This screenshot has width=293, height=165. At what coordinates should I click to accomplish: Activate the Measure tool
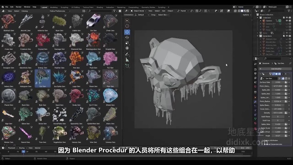(127, 60)
